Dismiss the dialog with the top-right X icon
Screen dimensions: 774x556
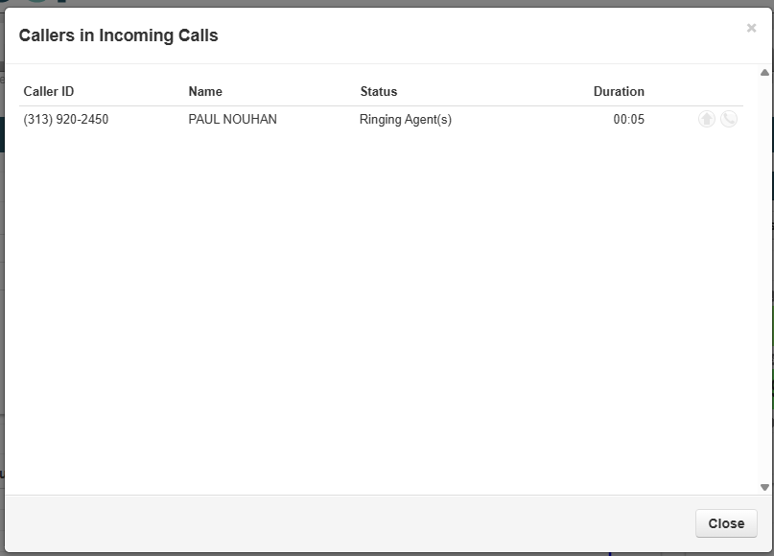click(x=751, y=29)
